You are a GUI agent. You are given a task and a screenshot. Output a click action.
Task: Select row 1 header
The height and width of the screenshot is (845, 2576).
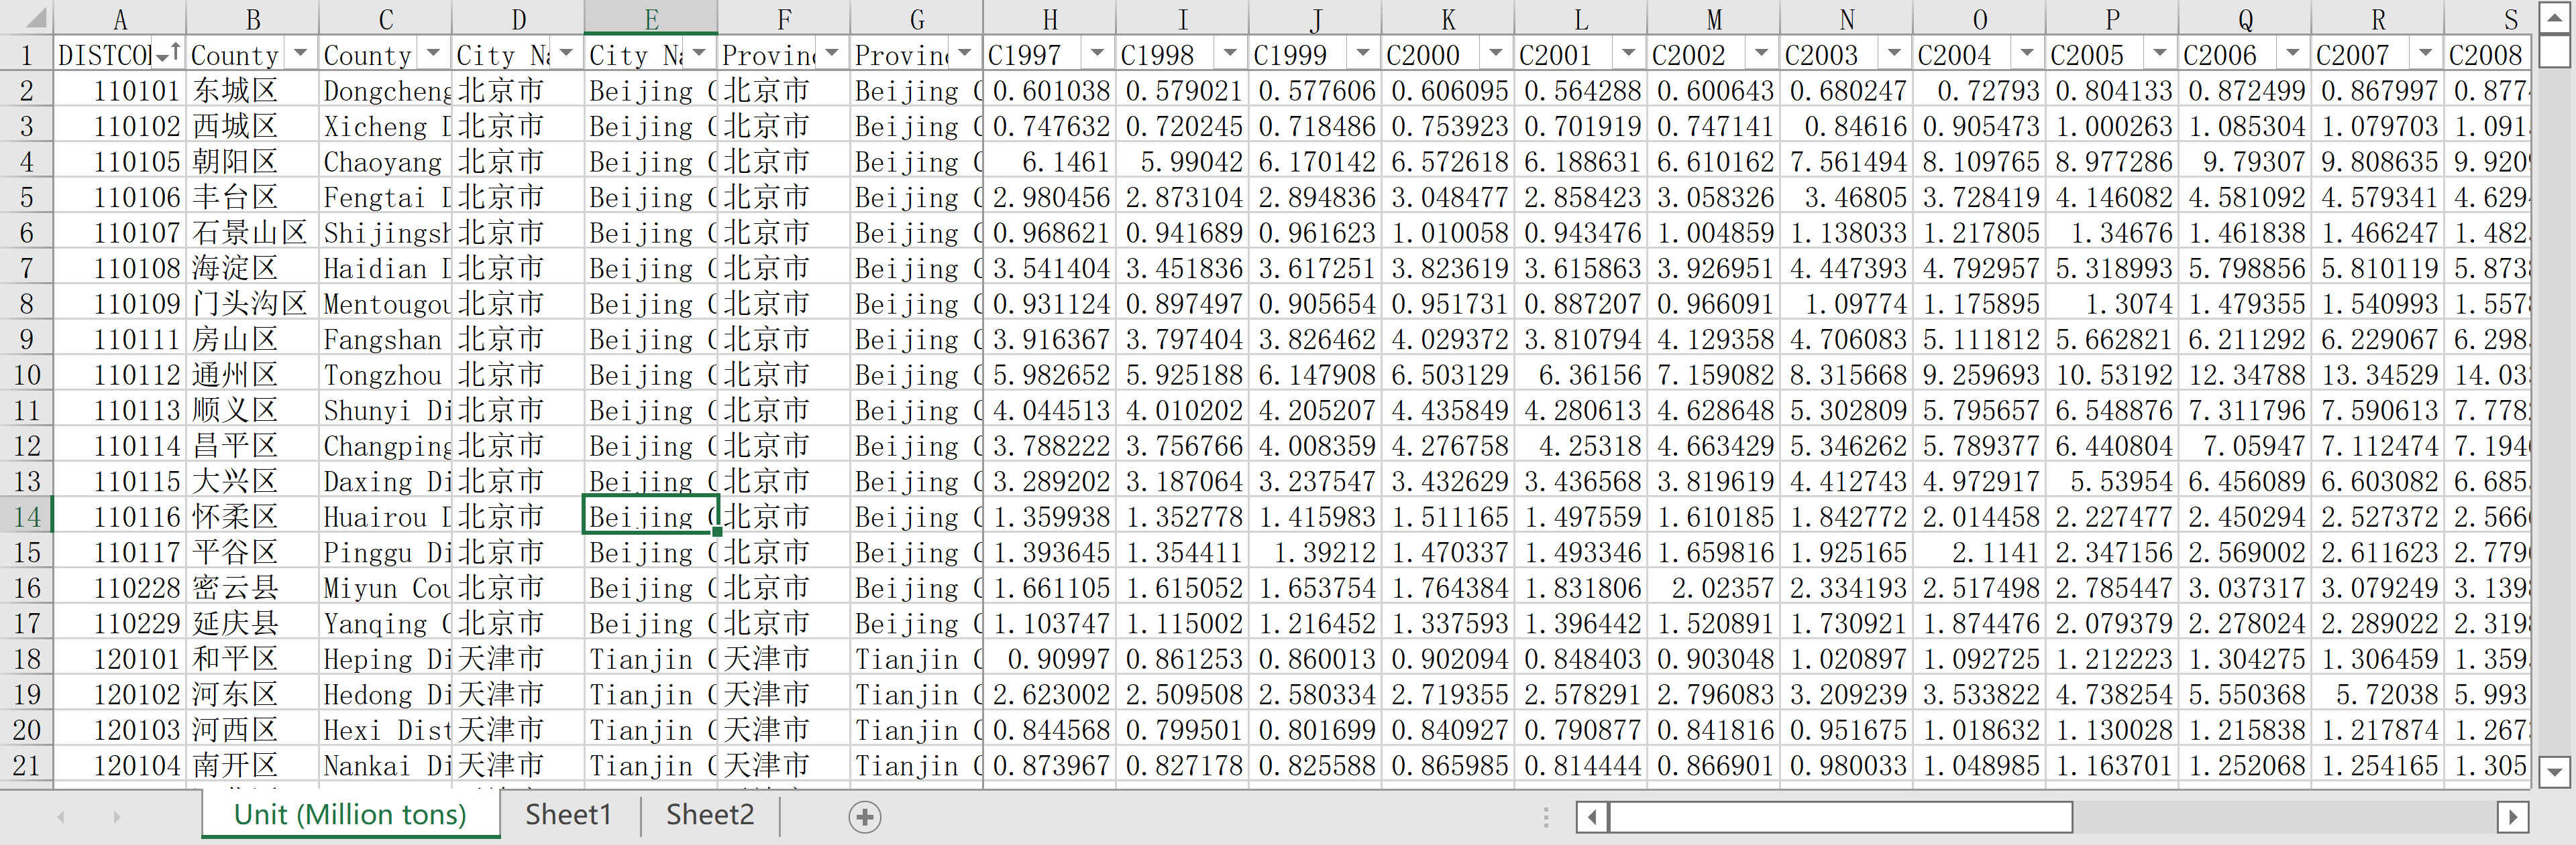(27, 55)
